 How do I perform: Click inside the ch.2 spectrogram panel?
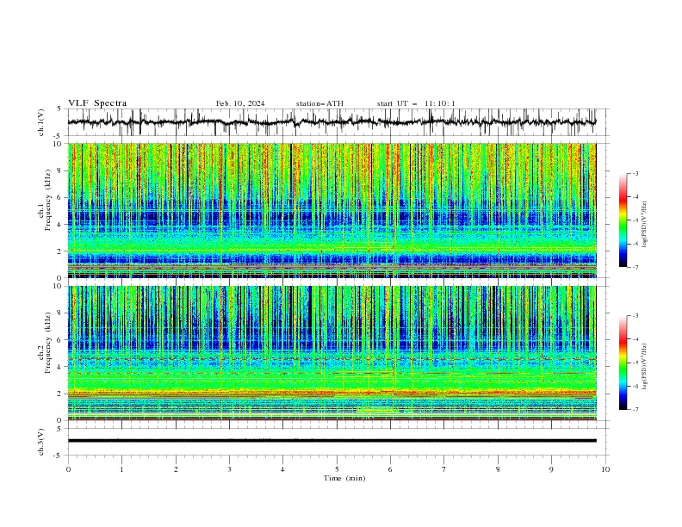pos(332,353)
